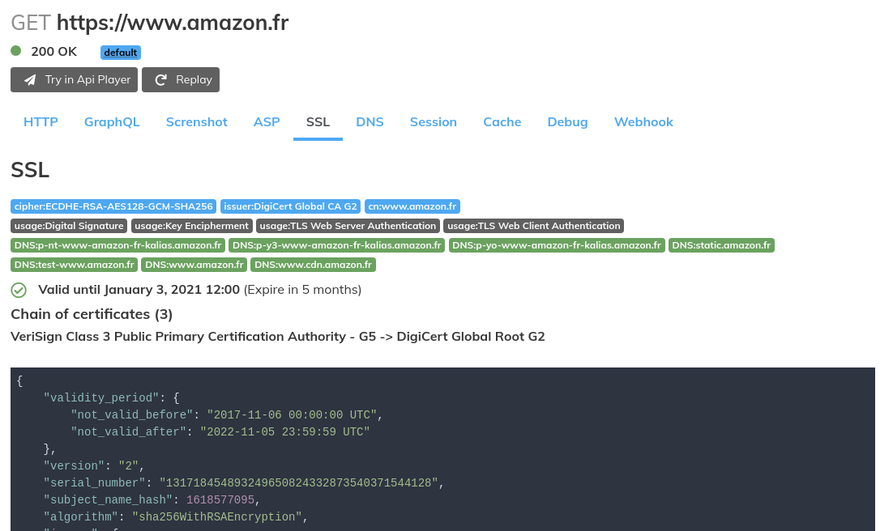This screenshot has height=531, width=893.
Task: Click the https://www.amazon.fr URL heading
Action: [x=173, y=23]
